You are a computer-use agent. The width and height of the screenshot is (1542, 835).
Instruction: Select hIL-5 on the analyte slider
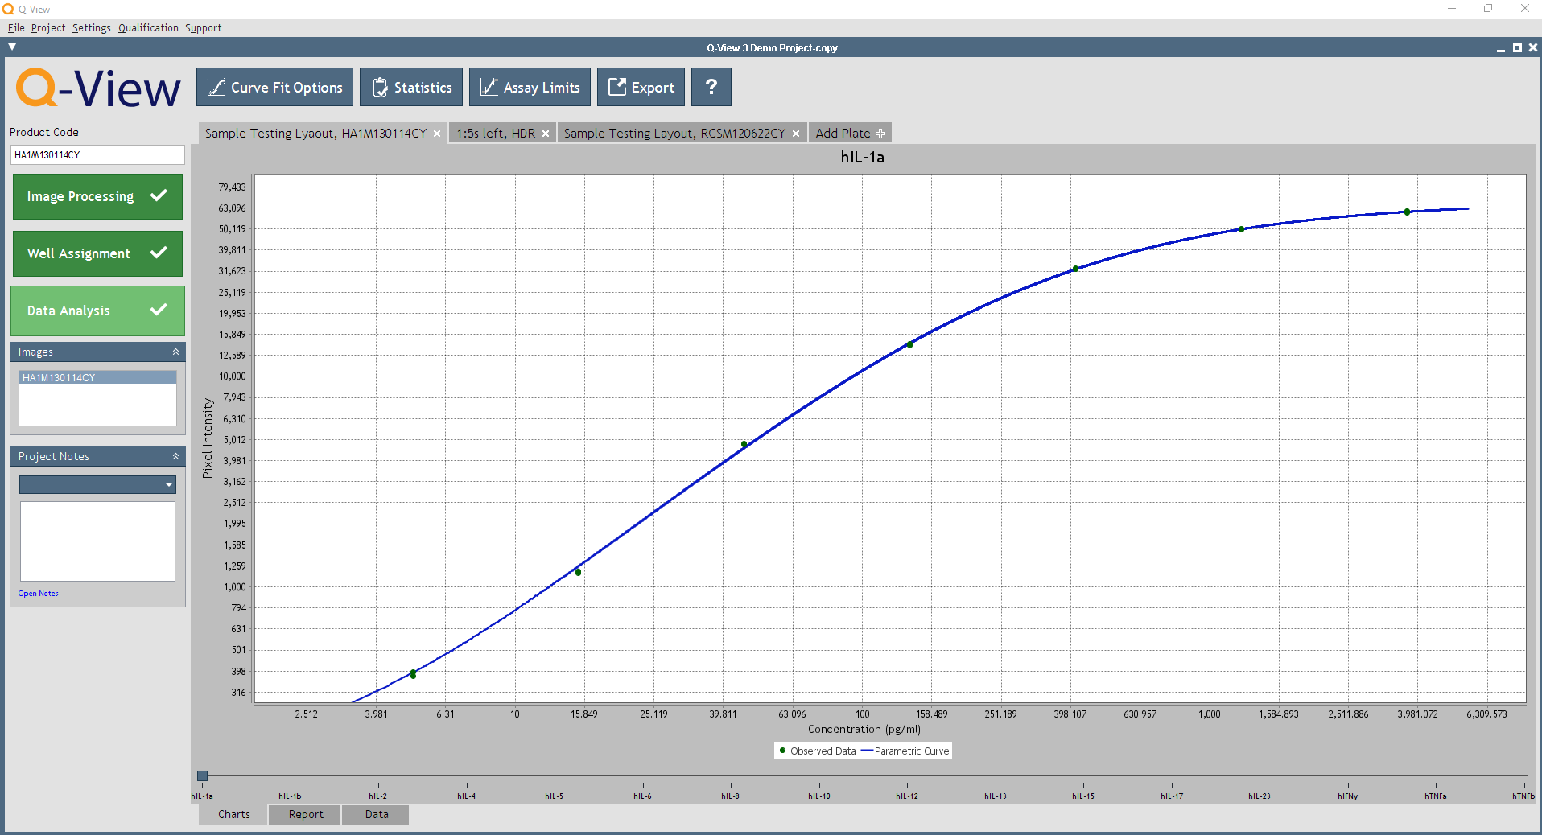coord(555,796)
